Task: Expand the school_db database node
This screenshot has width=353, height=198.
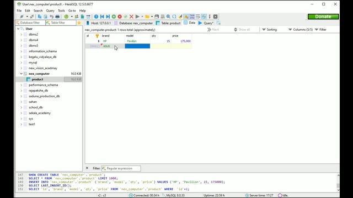Action: point(21,107)
